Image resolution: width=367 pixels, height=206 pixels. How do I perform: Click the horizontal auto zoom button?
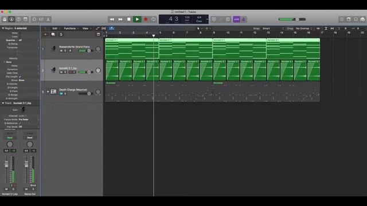coord(332,29)
